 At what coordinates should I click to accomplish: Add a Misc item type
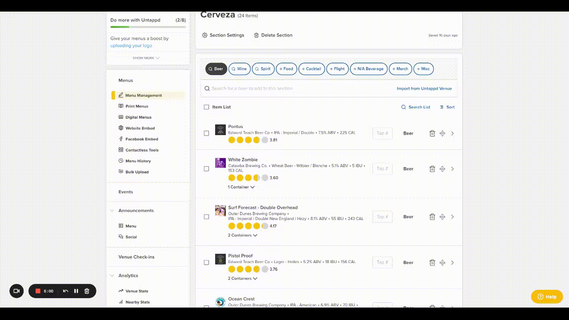point(424,69)
